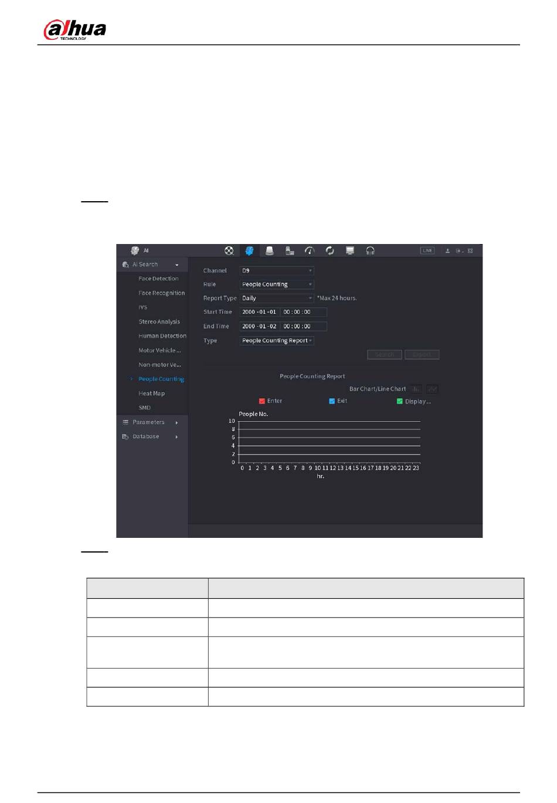
Task: Click the circular arrows refresh icon
Action: pyautogui.click(x=330, y=251)
